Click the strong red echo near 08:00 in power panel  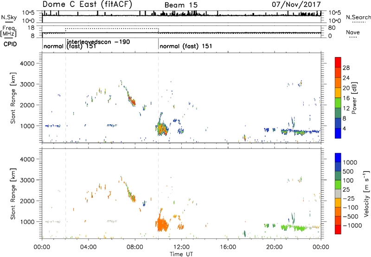pyautogui.click(x=133, y=102)
